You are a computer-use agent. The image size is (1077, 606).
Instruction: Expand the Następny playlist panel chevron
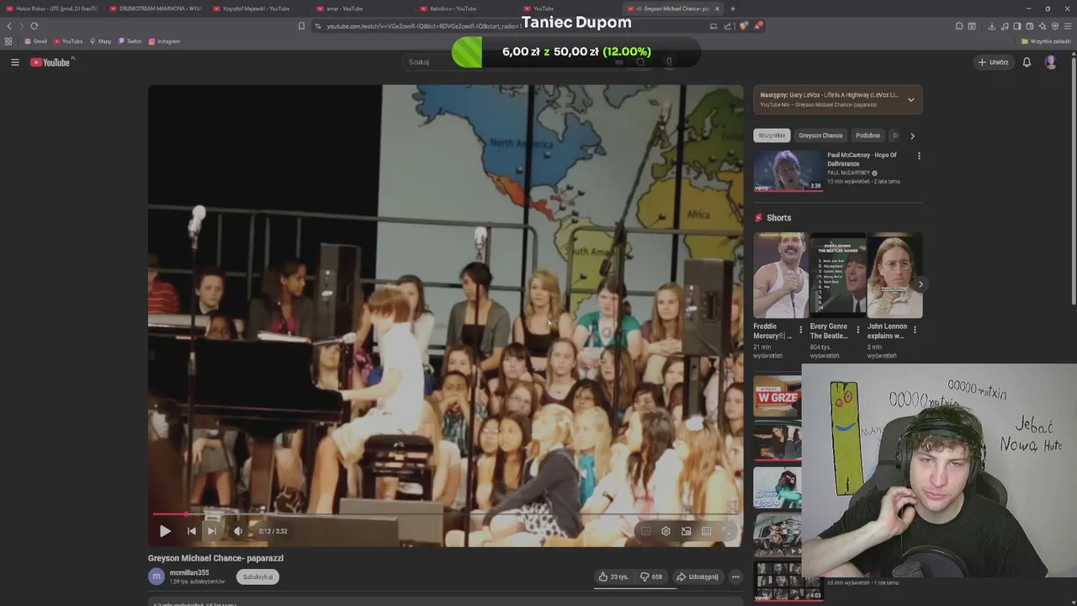coord(910,99)
